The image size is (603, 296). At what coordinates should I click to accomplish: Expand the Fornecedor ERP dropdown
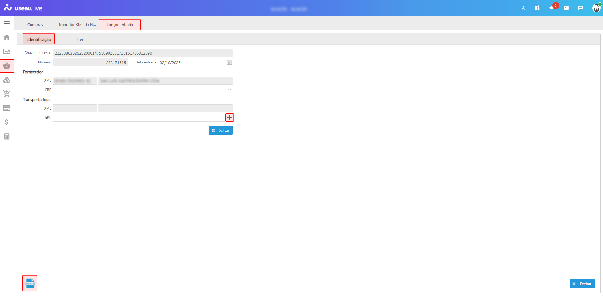point(230,90)
